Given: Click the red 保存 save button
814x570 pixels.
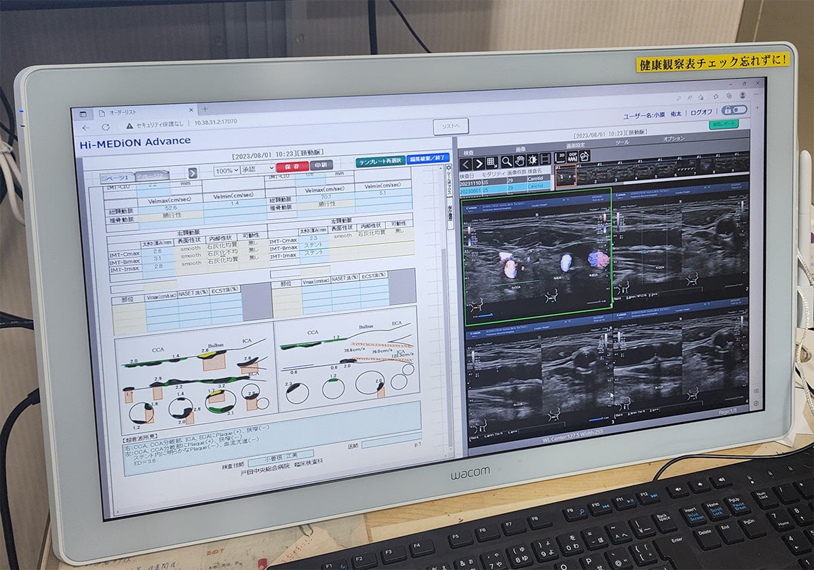Looking at the screenshot, I should point(292,166).
